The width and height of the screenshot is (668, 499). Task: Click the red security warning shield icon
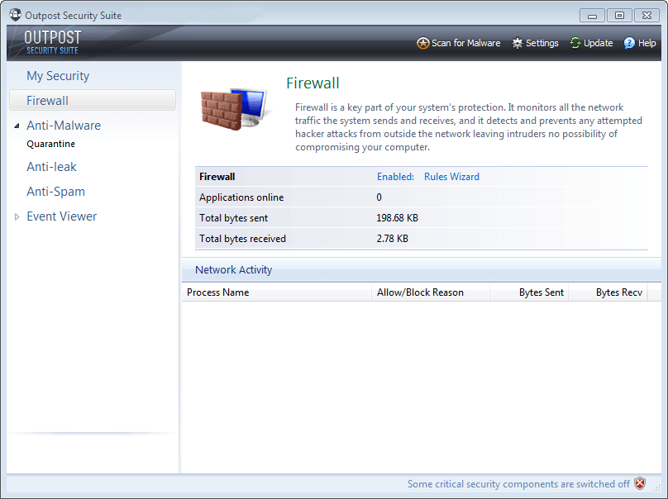click(640, 483)
